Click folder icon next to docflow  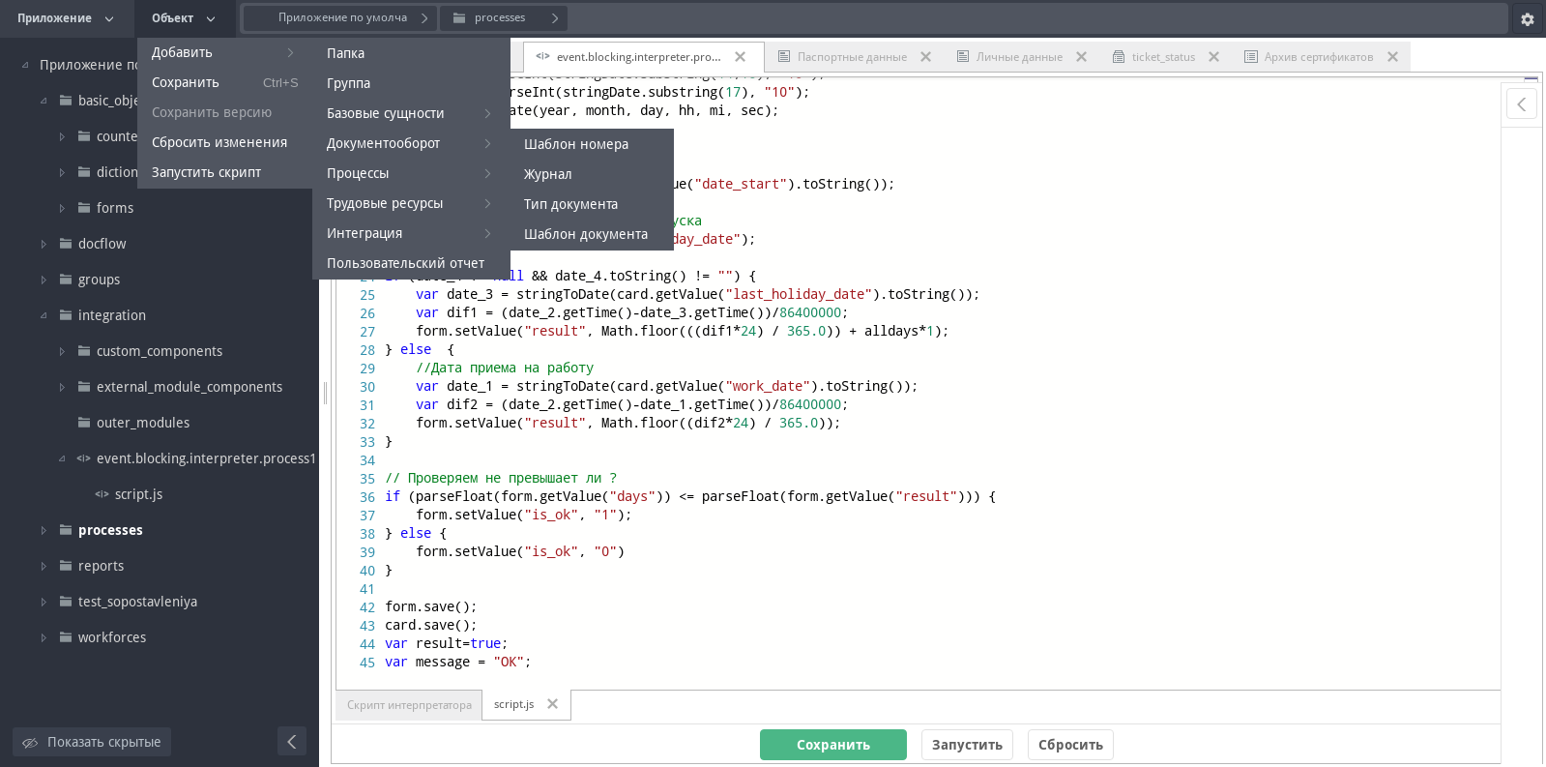coord(66,244)
